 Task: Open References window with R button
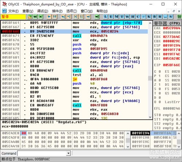coord(160,17)
